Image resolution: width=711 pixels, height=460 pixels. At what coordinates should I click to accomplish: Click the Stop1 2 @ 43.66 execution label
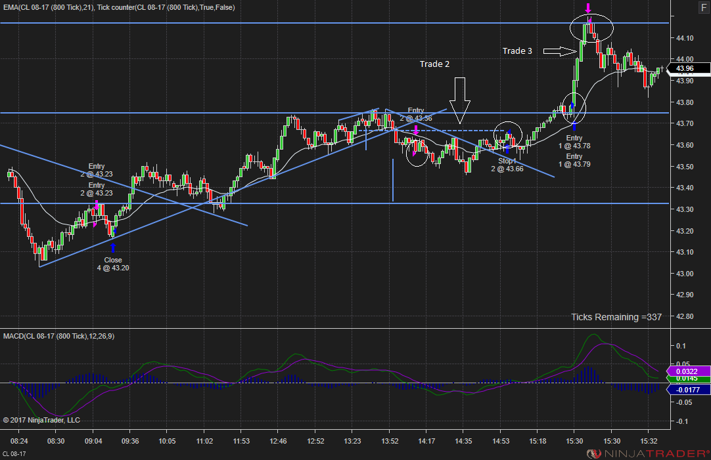point(507,165)
